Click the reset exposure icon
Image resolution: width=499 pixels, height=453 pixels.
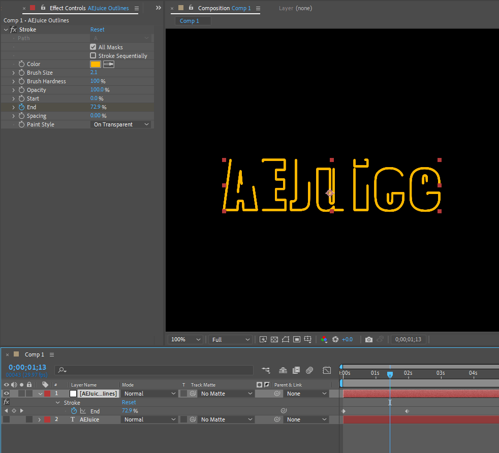click(x=335, y=339)
